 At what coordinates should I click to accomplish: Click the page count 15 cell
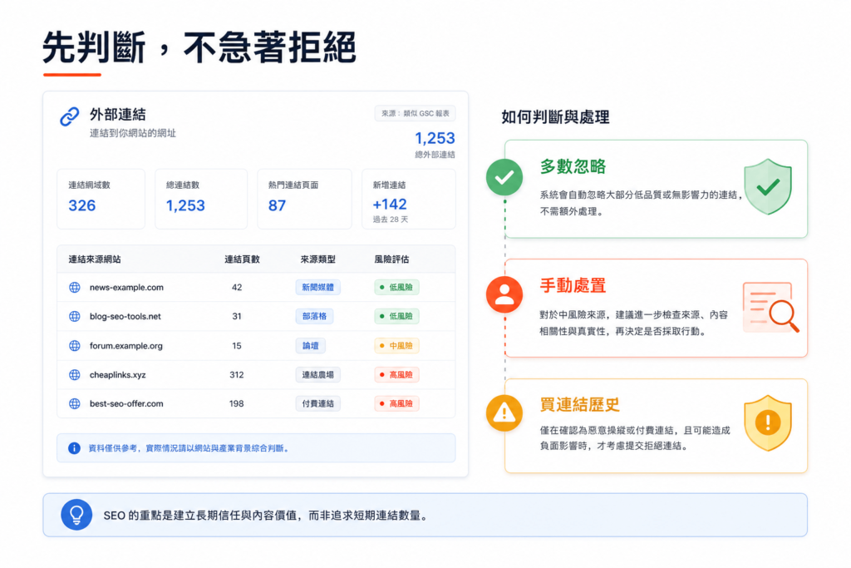coord(237,345)
